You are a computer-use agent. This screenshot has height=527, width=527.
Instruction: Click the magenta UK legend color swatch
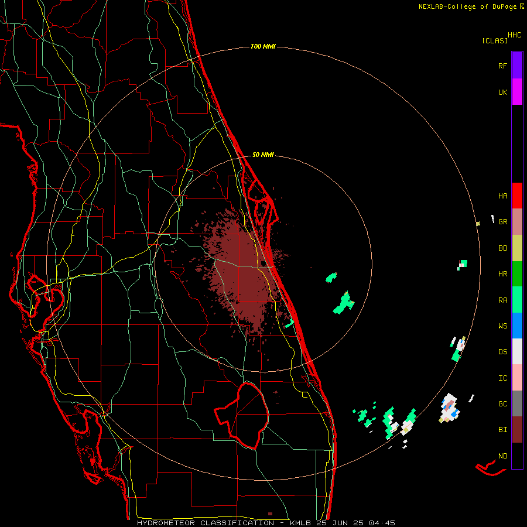tap(517, 92)
